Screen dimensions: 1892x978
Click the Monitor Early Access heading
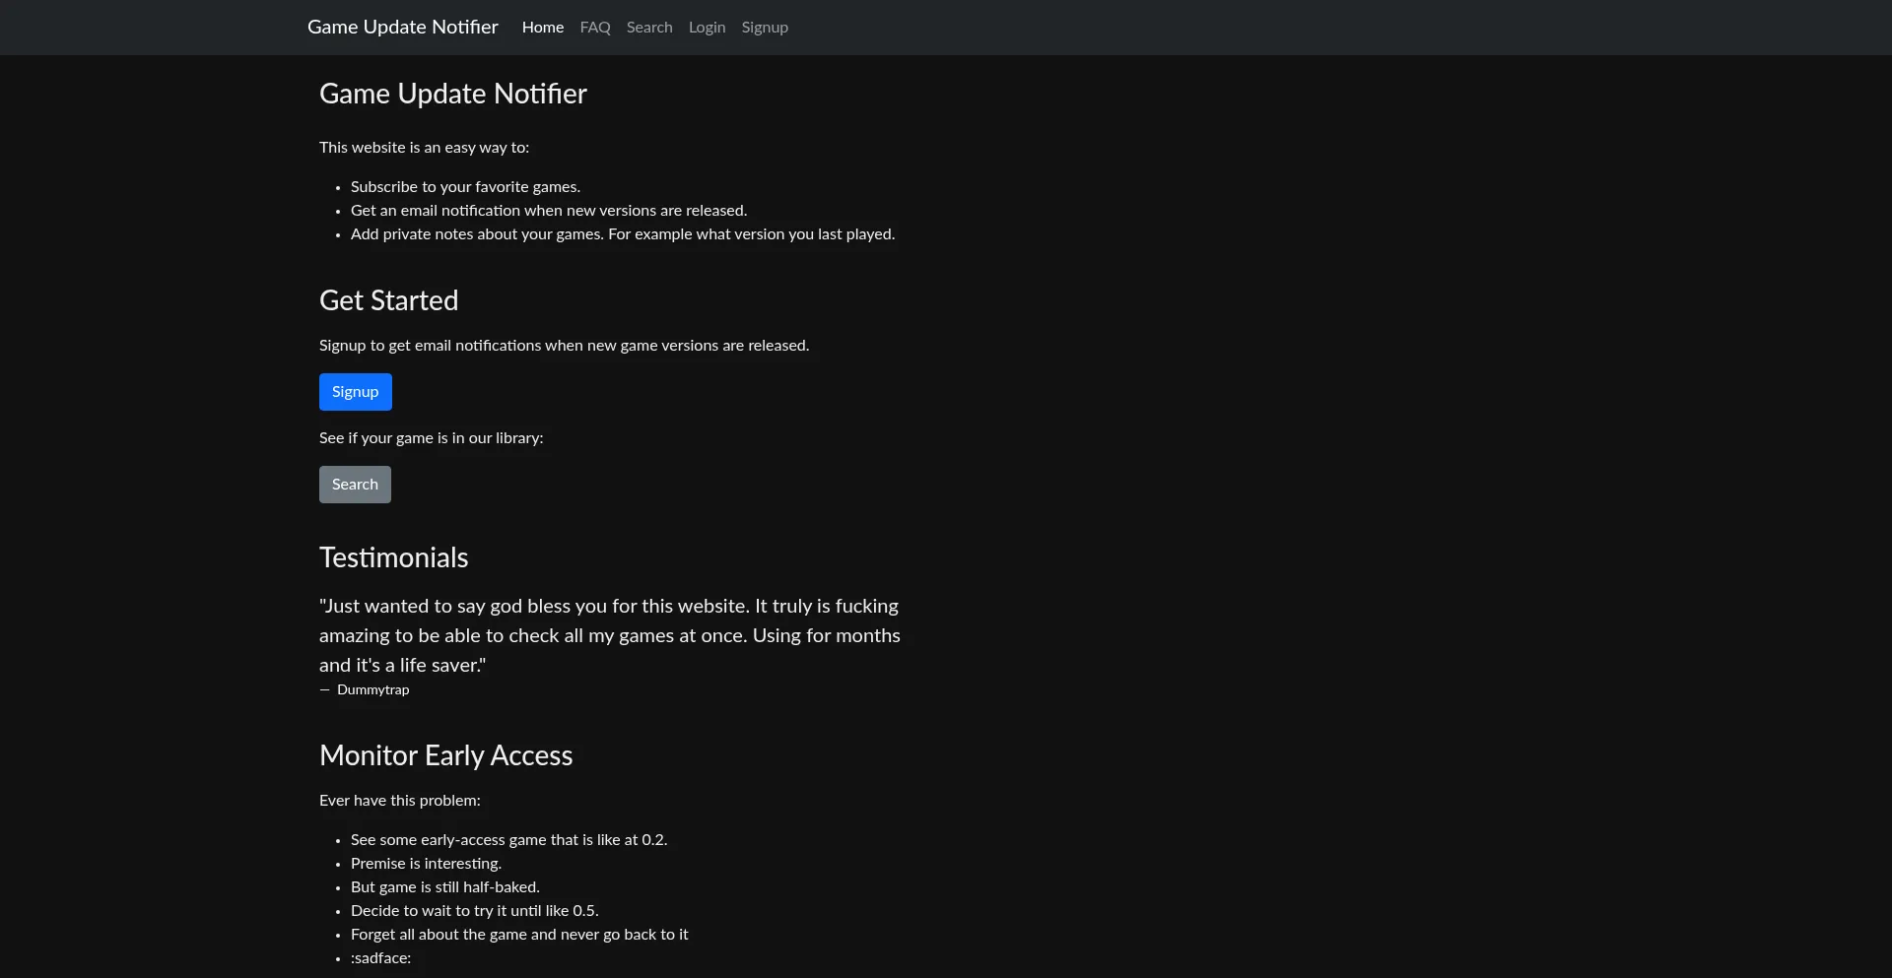[x=445, y=755]
